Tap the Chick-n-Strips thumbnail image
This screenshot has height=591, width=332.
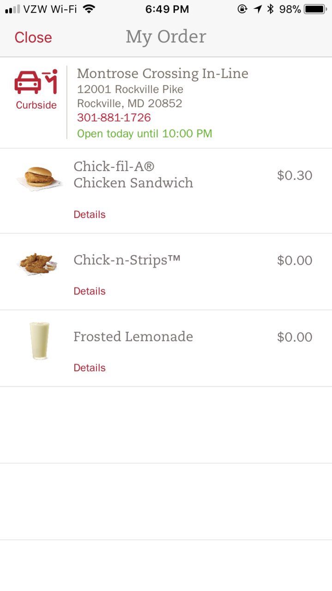(37, 264)
